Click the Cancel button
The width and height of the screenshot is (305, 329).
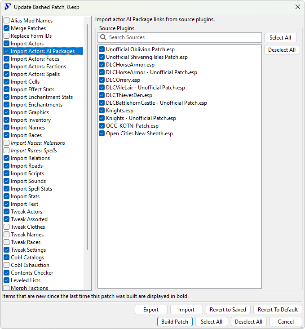286,322
